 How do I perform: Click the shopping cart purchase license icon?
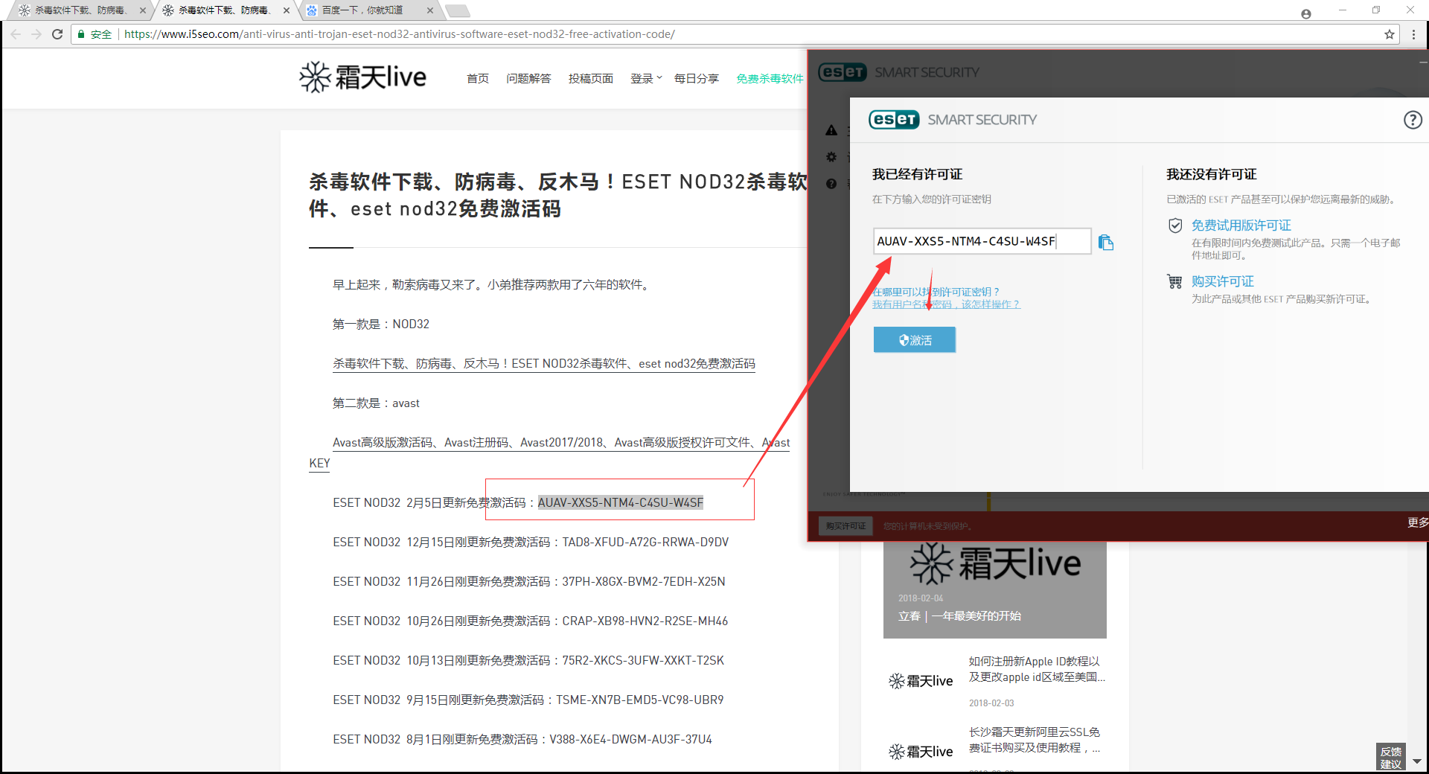(x=1174, y=281)
